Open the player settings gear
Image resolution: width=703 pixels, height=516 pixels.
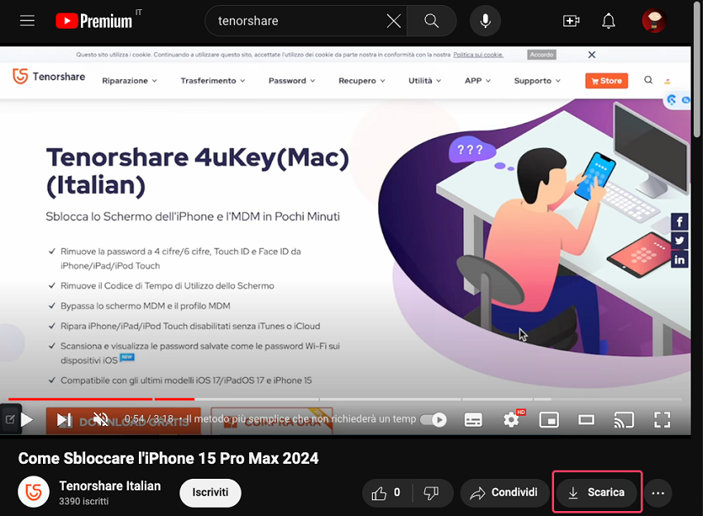tap(511, 419)
